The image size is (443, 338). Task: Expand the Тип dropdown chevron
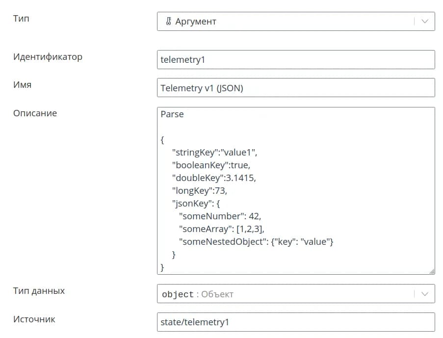425,22
